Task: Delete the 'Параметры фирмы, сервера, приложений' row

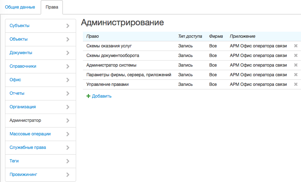Action: (296, 75)
